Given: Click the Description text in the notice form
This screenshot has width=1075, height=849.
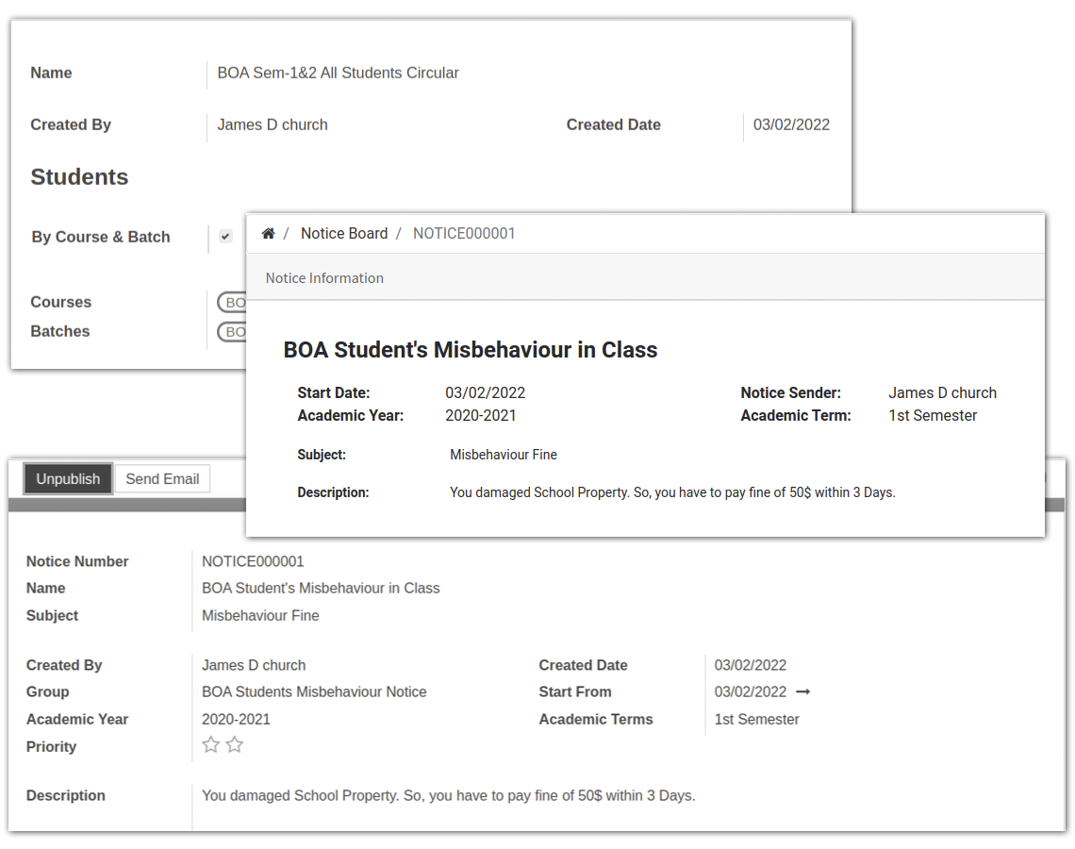Looking at the screenshot, I should (448, 796).
